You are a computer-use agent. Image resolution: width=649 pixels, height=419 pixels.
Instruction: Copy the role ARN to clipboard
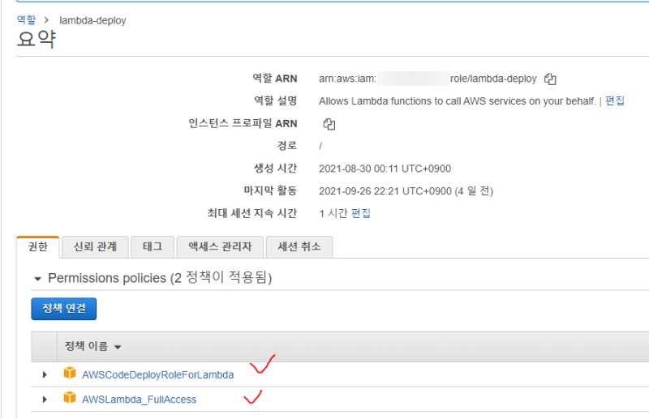(x=550, y=79)
